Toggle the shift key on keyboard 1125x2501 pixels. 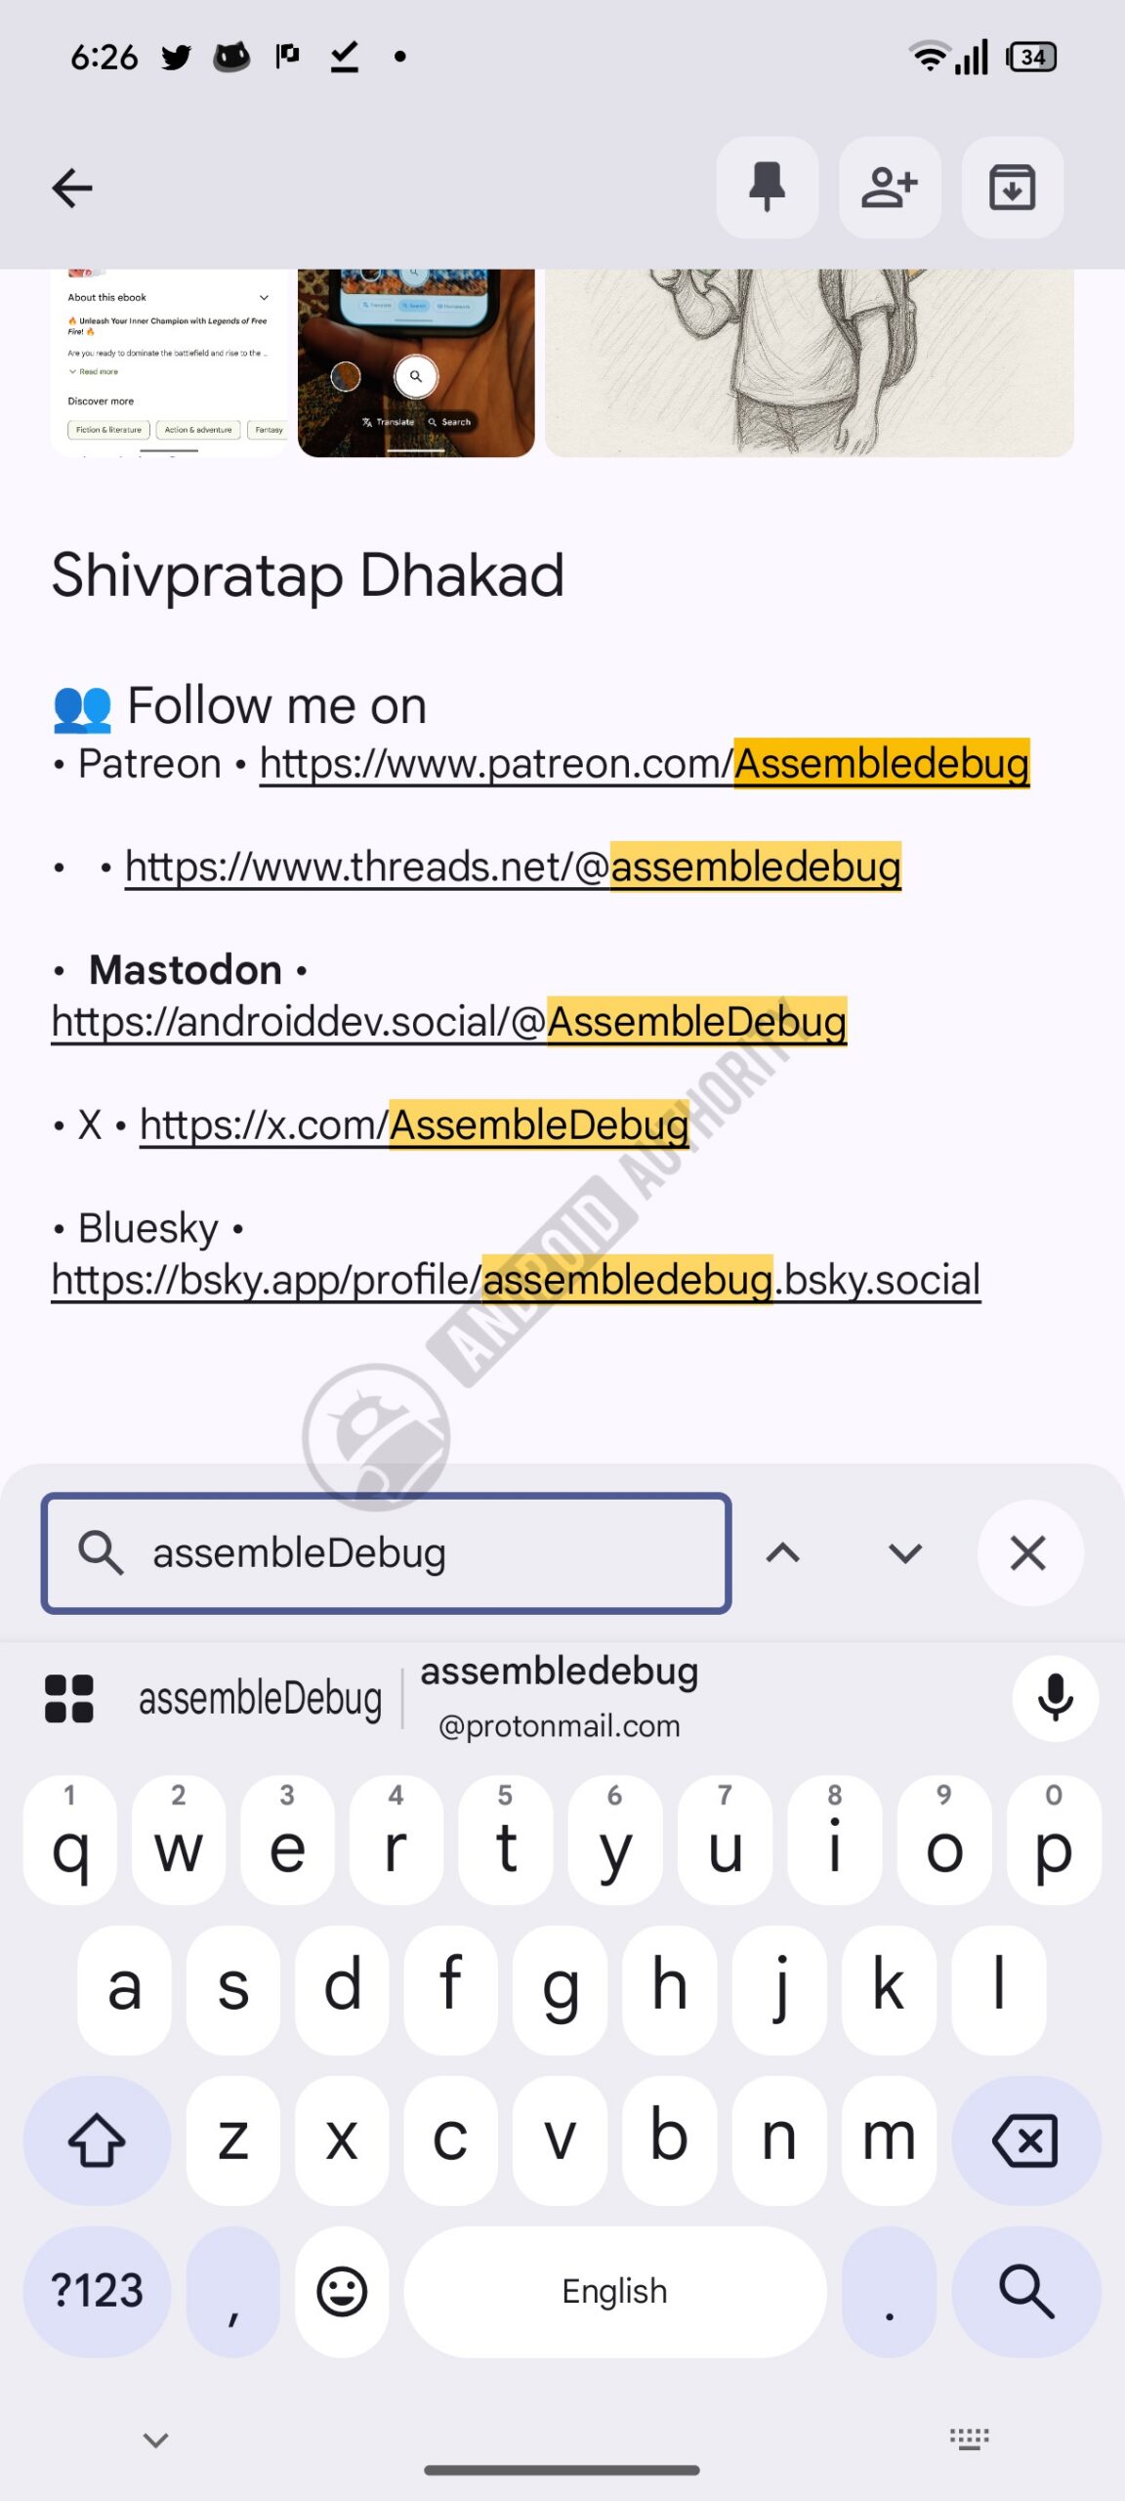[x=97, y=2140]
